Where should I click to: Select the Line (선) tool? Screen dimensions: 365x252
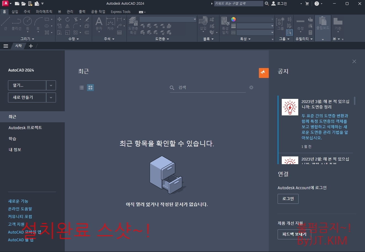[6, 23]
